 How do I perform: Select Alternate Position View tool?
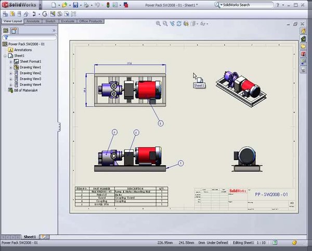(x=74, y=14)
